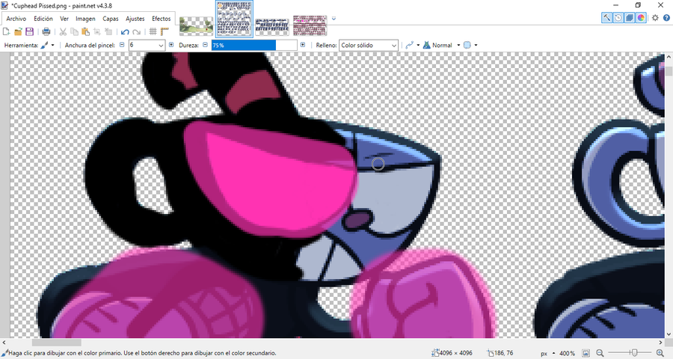This screenshot has width=673, height=359.
Task: Toggle the rulers
Action: click(165, 31)
